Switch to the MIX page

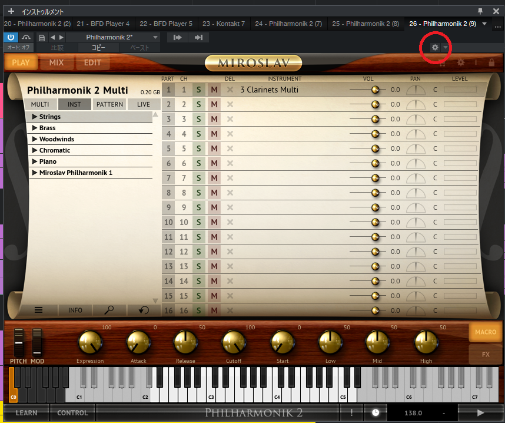click(57, 62)
